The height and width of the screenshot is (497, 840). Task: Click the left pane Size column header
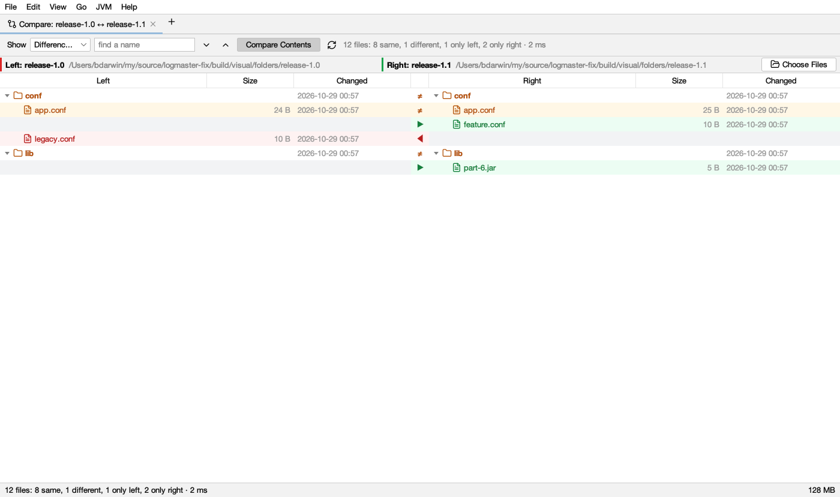pyautogui.click(x=250, y=80)
